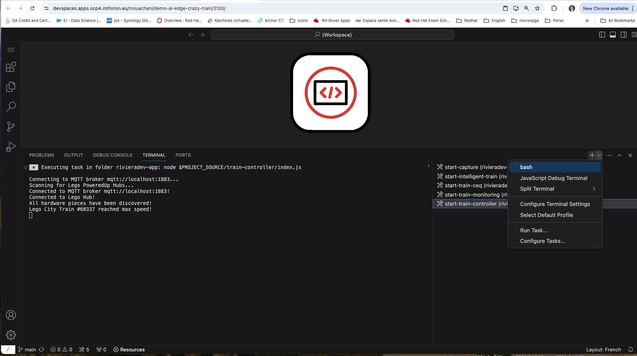Switch to the PORTS tab
637x356 pixels.
183,155
